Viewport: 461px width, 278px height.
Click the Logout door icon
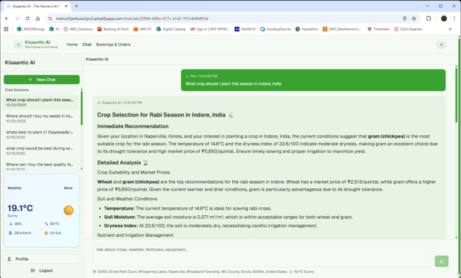33,271
